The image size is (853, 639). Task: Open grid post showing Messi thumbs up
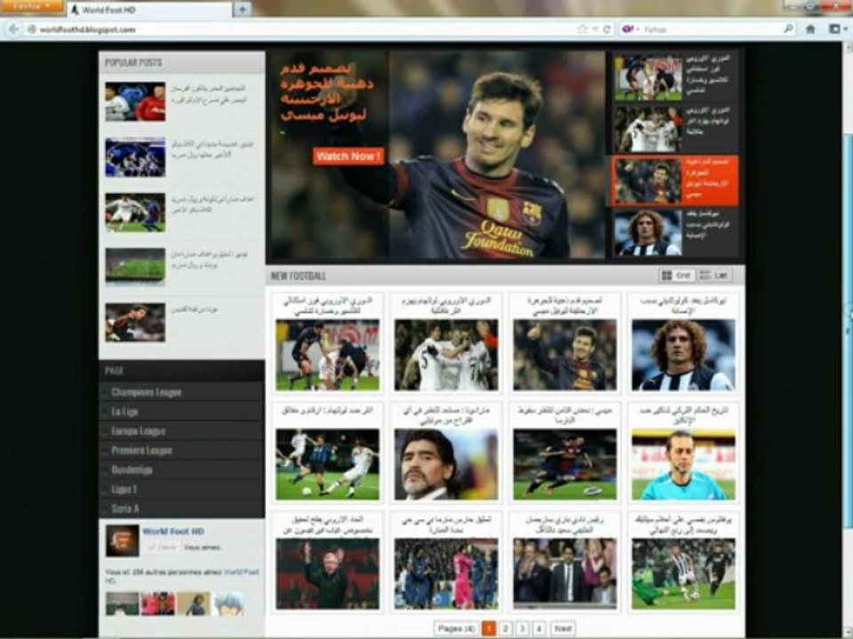(x=565, y=355)
